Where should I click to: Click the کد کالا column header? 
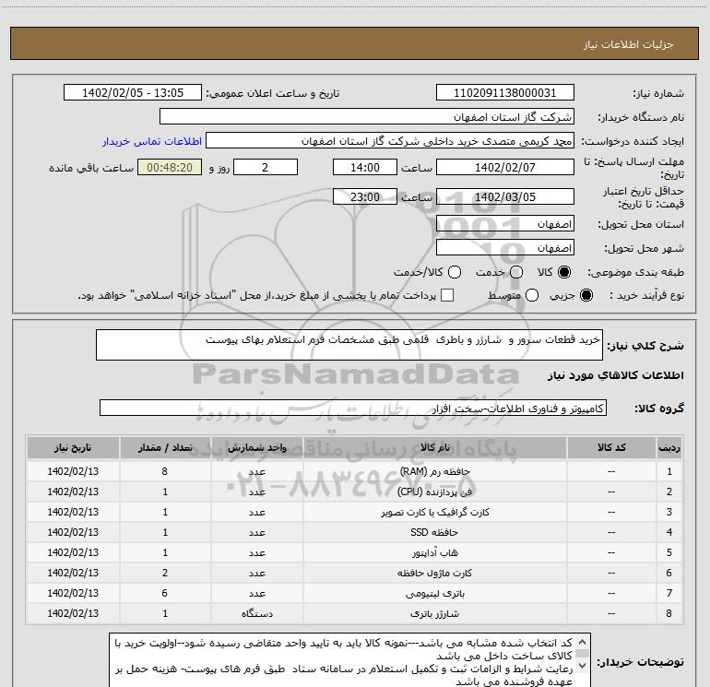611,448
